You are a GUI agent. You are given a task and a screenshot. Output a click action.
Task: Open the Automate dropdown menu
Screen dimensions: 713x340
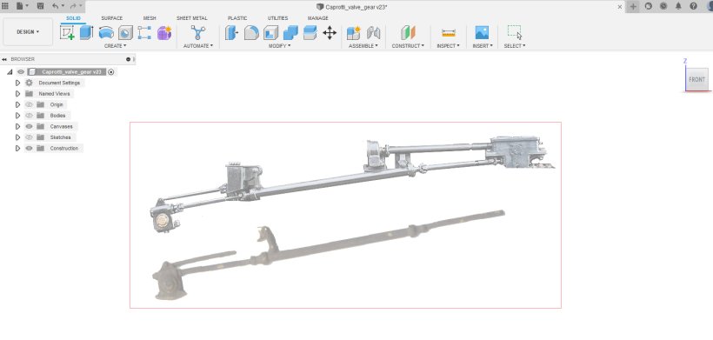tap(197, 46)
